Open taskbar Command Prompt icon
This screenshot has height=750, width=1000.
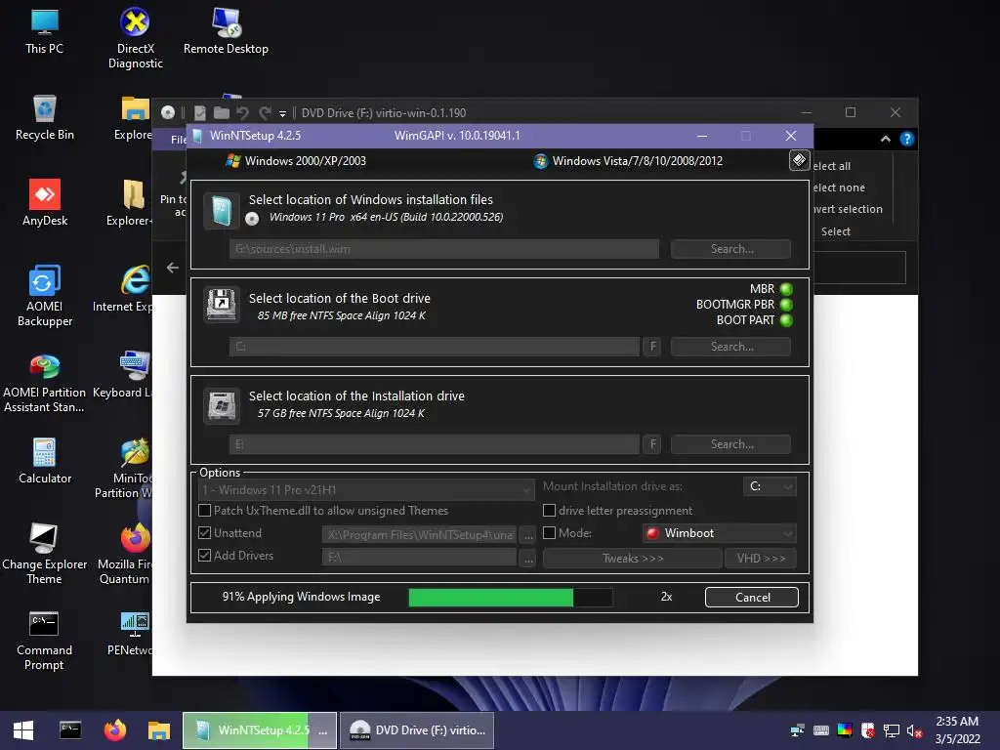[70, 730]
